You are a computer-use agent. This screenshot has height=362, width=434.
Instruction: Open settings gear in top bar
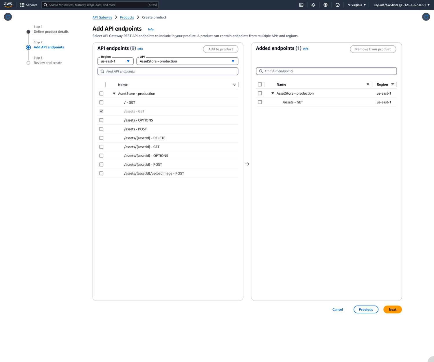(x=325, y=5)
